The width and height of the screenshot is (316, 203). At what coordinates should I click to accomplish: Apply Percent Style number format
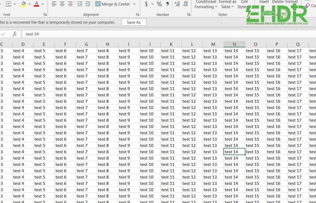point(159,4)
